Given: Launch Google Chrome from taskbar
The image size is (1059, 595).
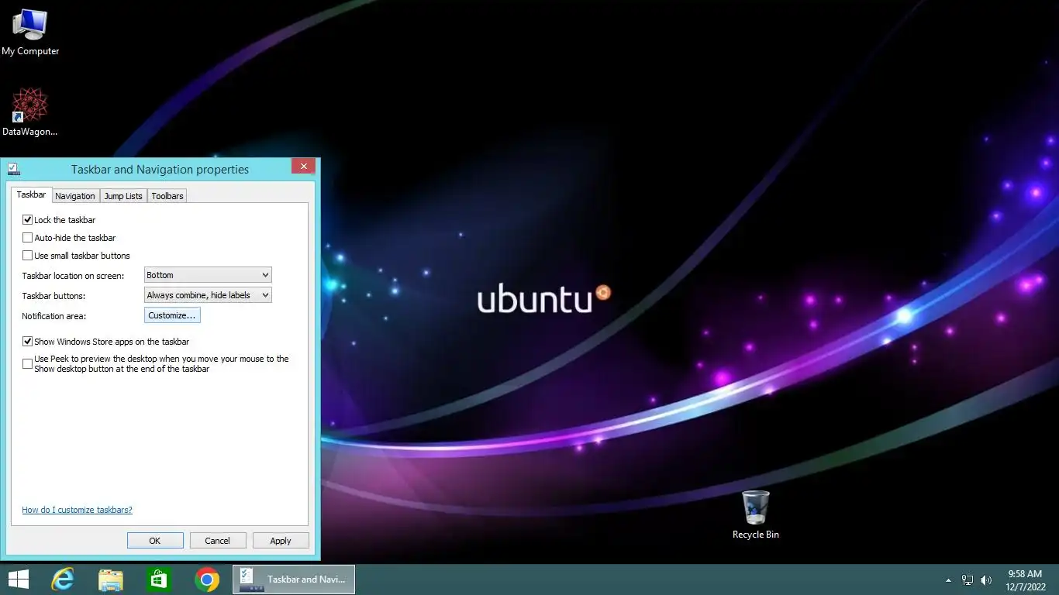Looking at the screenshot, I should 207,580.
